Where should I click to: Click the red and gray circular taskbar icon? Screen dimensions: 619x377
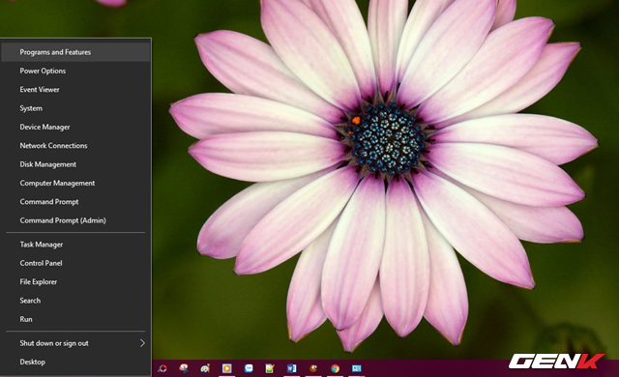coord(162,368)
